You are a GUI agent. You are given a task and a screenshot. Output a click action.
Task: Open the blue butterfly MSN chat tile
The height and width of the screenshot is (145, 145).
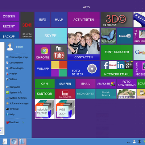[x=108, y=36]
